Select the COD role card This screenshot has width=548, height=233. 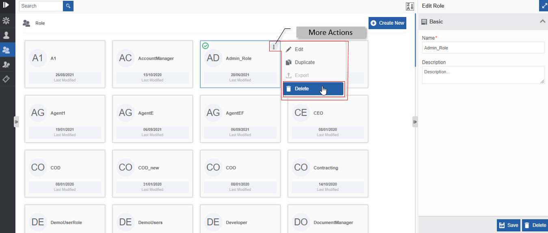(65, 174)
